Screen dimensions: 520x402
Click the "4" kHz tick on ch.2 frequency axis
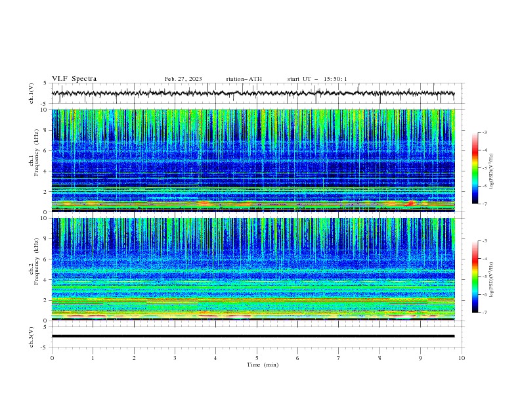click(45, 280)
